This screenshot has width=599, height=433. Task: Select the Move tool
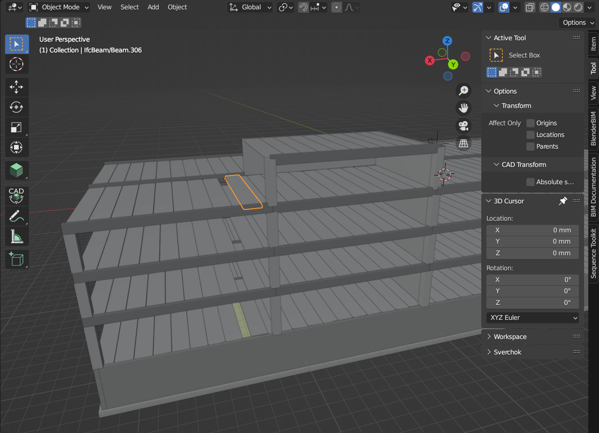coord(17,87)
